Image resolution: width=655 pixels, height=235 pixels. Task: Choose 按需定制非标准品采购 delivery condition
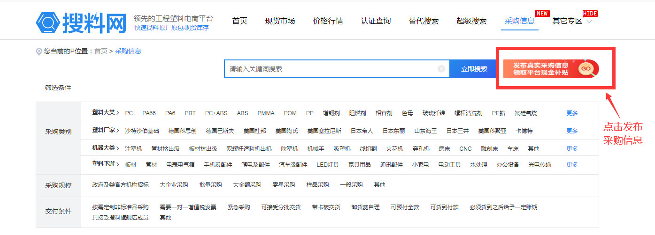tap(120, 207)
